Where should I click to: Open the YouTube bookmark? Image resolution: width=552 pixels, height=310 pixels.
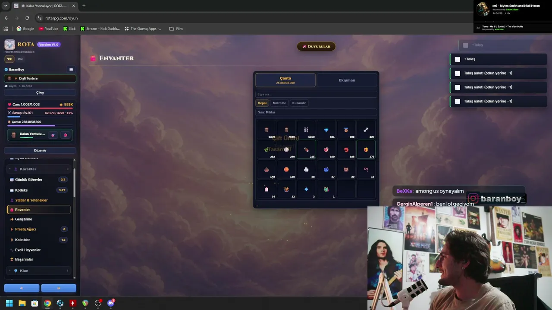coord(49,29)
